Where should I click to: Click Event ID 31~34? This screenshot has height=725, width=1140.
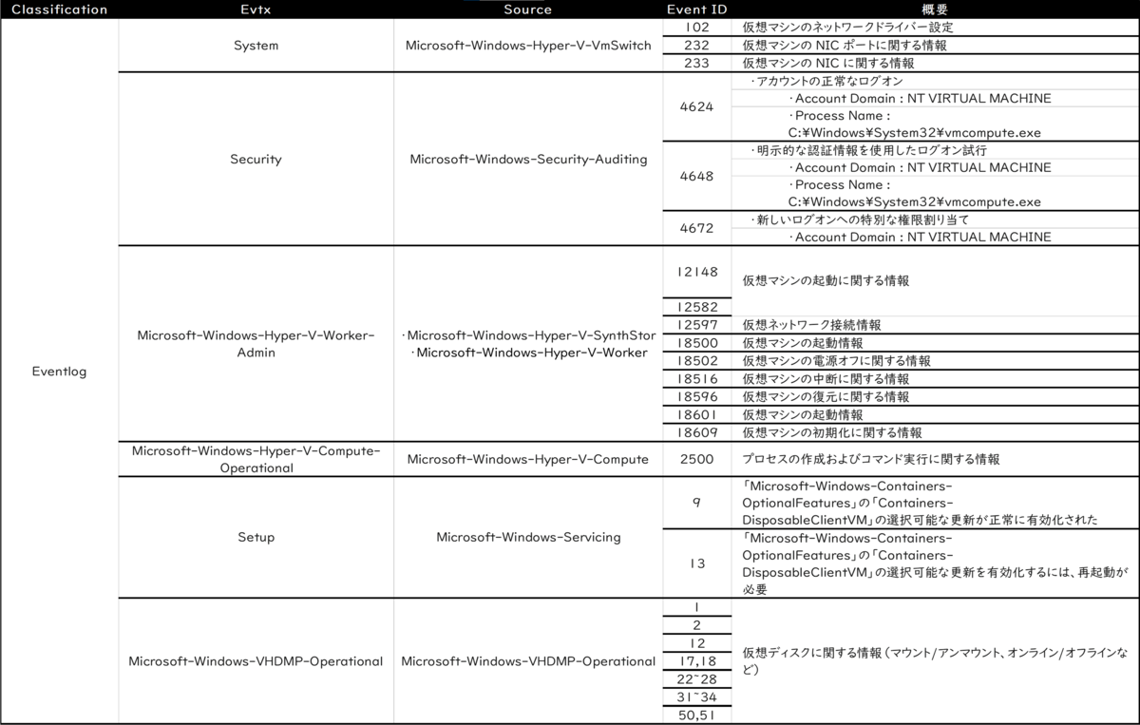(698, 697)
